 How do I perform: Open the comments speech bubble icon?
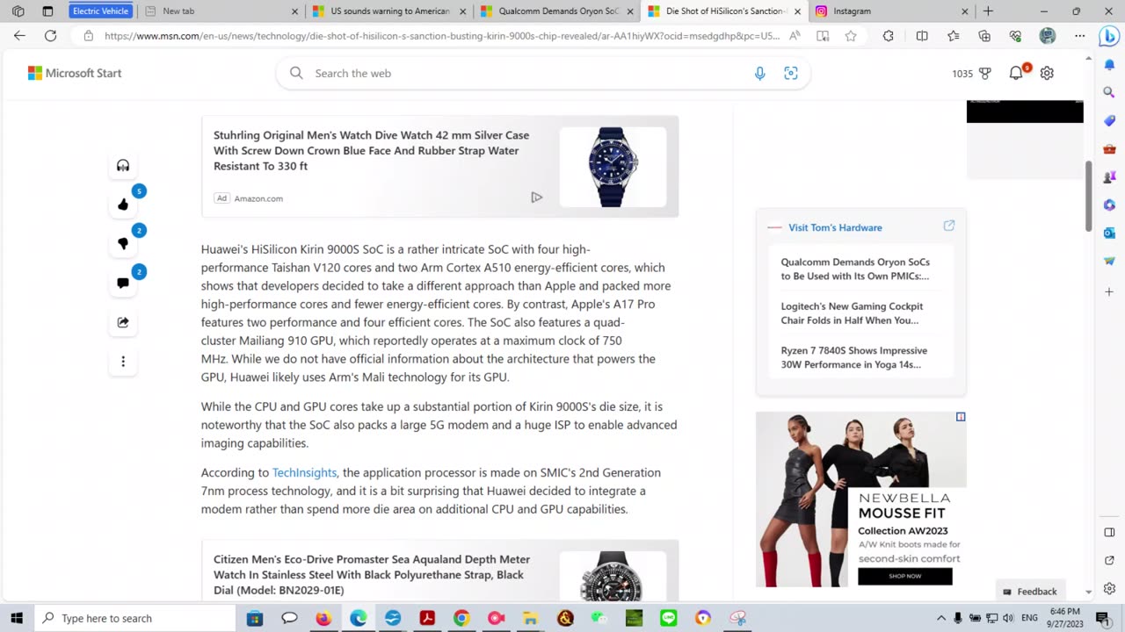[123, 283]
